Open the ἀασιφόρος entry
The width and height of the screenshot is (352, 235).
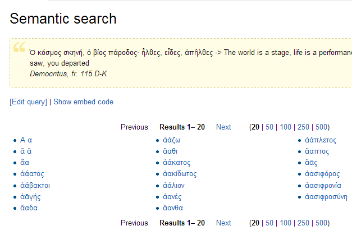click(x=322, y=174)
